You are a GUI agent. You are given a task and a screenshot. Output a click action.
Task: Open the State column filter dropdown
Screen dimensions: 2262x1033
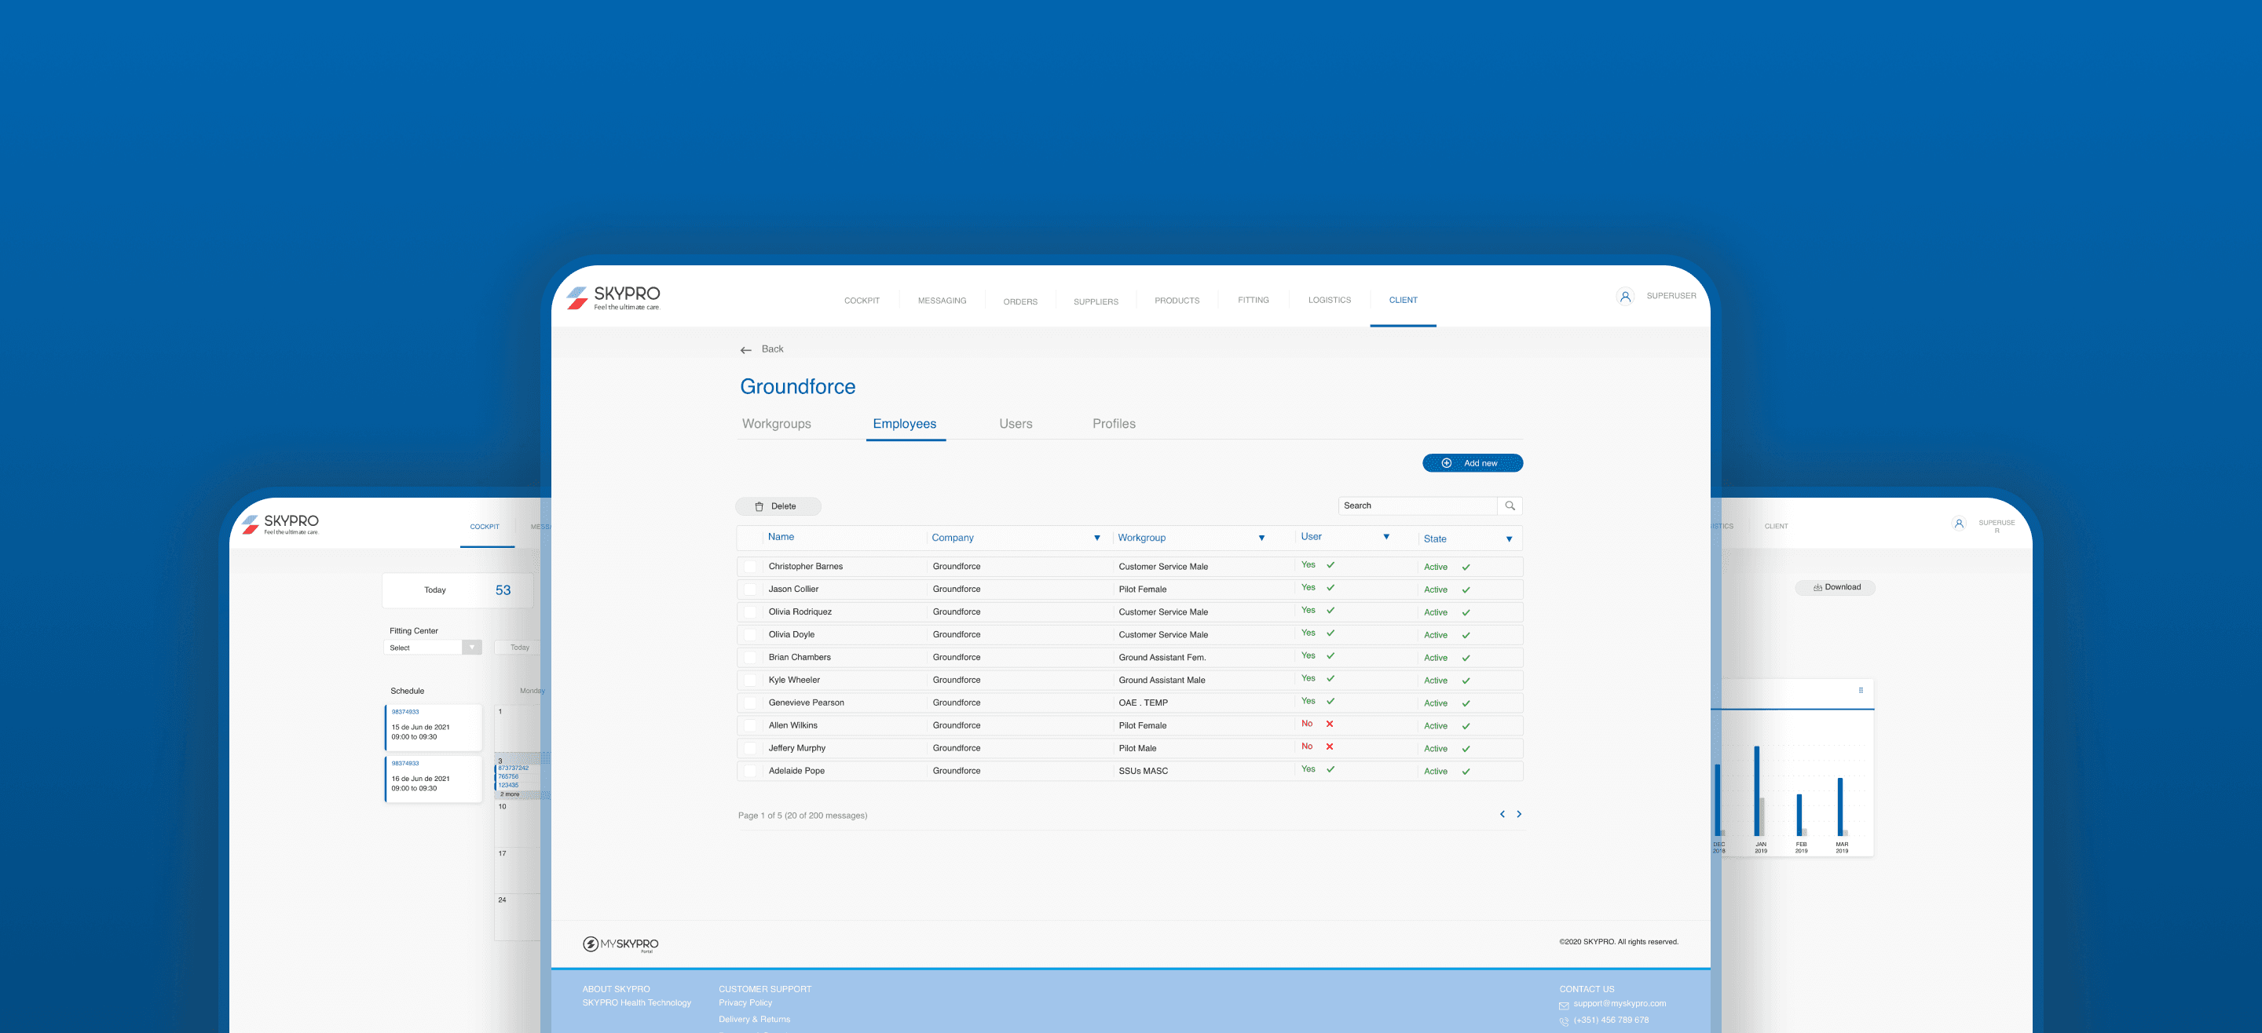pos(1509,539)
